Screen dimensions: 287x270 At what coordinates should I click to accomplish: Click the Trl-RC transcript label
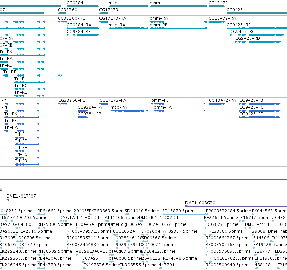point(21,86)
